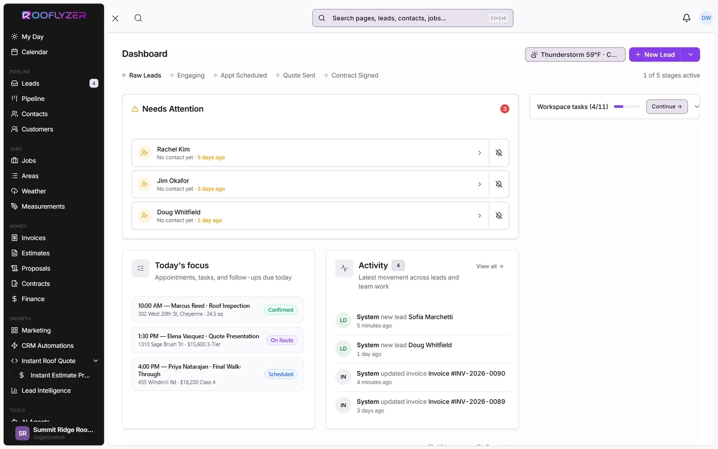The width and height of the screenshot is (718, 449).
Task: Select the Raw Leads stage
Action: point(142,75)
